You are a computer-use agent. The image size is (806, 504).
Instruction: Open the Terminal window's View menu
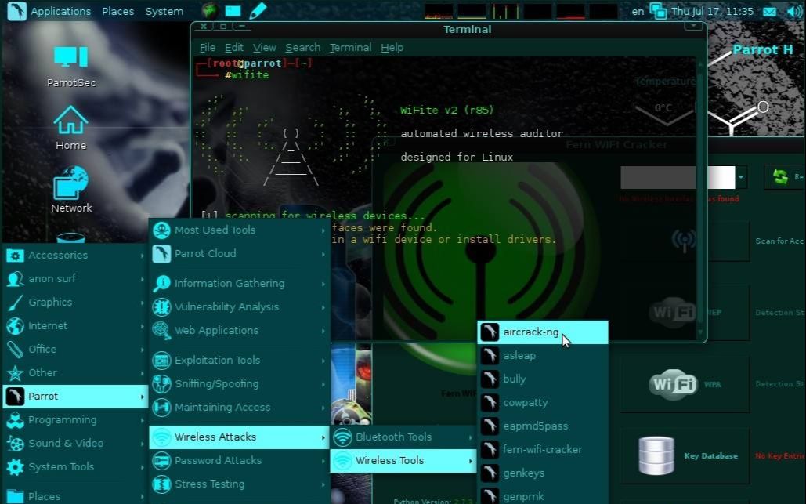coord(264,48)
